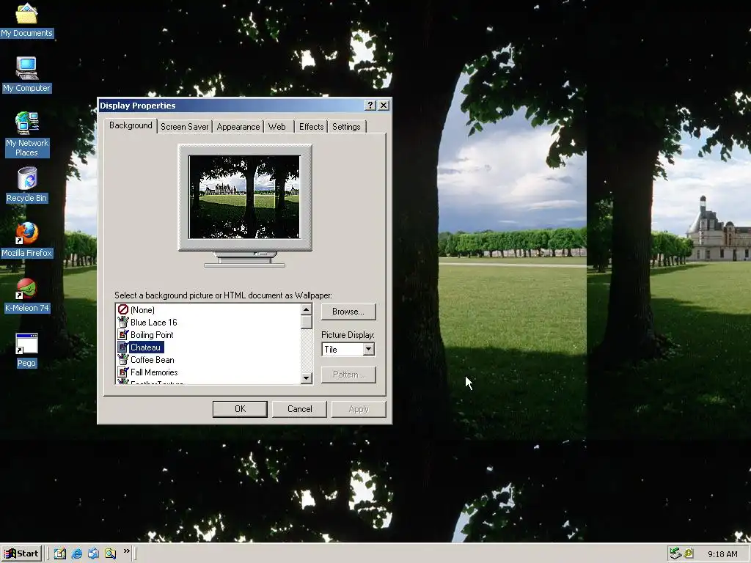Click the Blue Lace 16 file icon

(123, 323)
